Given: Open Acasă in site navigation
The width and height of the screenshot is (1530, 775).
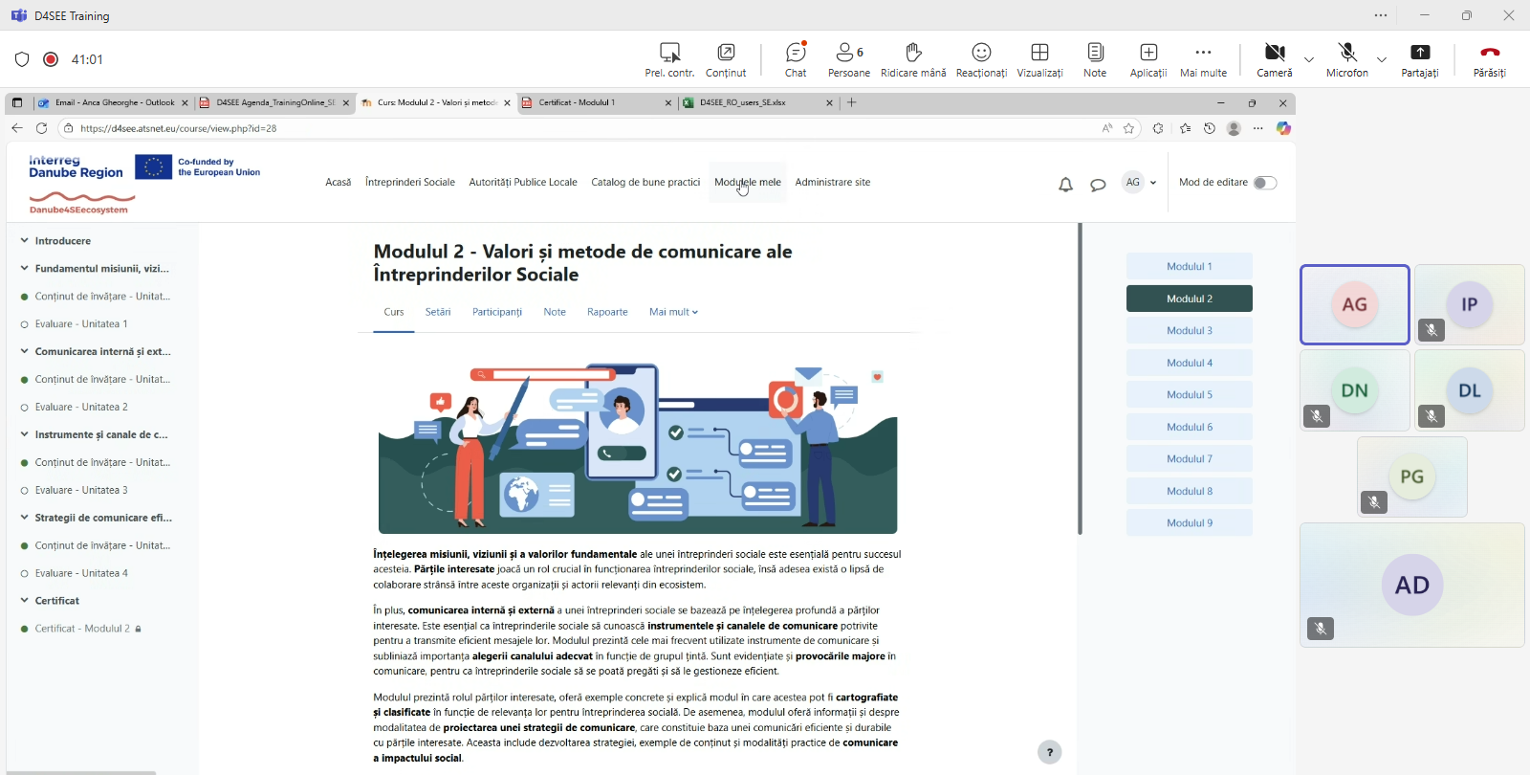Looking at the screenshot, I should [x=338, y=182].
